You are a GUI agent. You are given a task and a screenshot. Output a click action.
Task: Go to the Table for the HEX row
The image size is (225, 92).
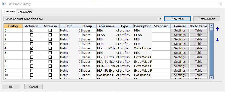coord(198,53)
